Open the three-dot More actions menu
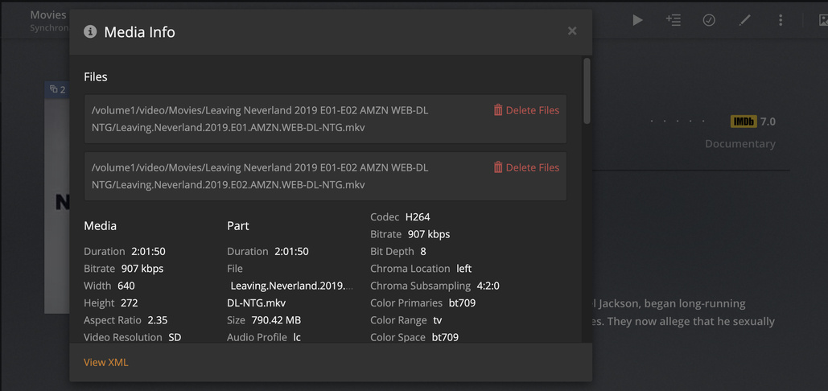Image resolution: width=828 pixels, height=391 pixels. 781,20
